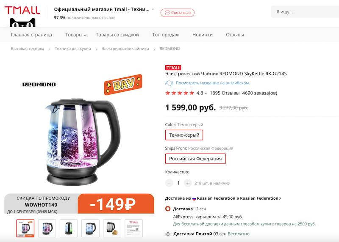Go to the Новинки tab

pyautogui.click(x=202, y=35)
